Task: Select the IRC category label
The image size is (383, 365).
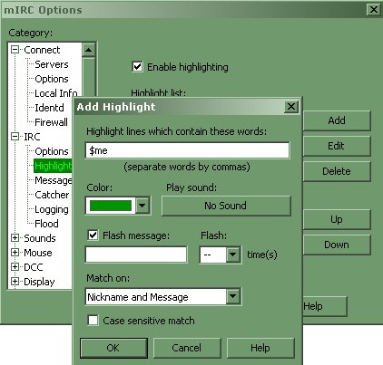Action: (x=32, y=137)
